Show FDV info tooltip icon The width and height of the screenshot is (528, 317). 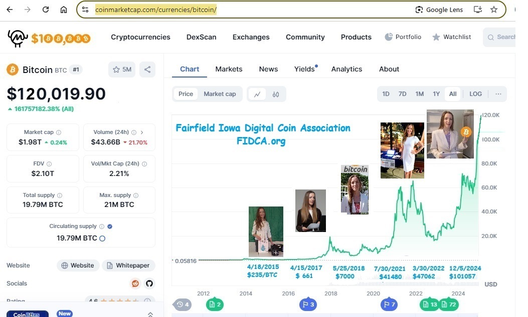tap(49, 164)
